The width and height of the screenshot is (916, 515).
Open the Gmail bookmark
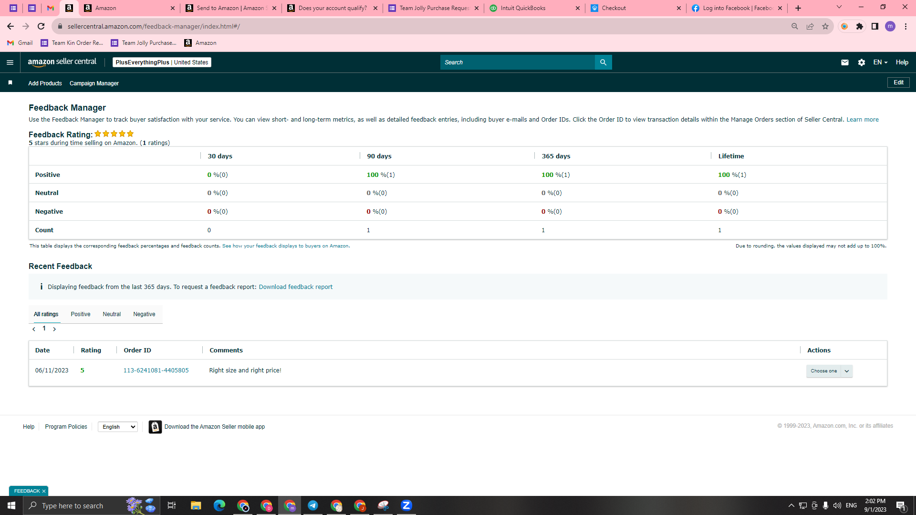click(x=20, y=43)
